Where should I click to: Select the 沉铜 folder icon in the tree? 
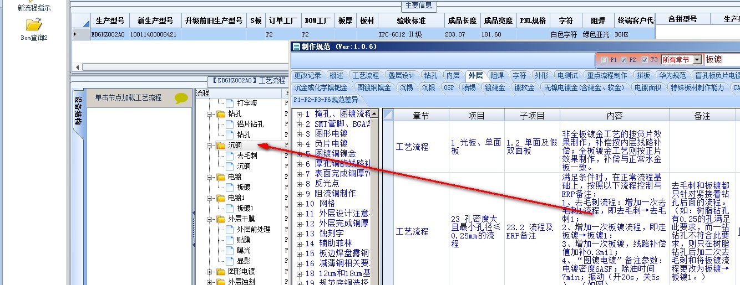coord(221,146)
